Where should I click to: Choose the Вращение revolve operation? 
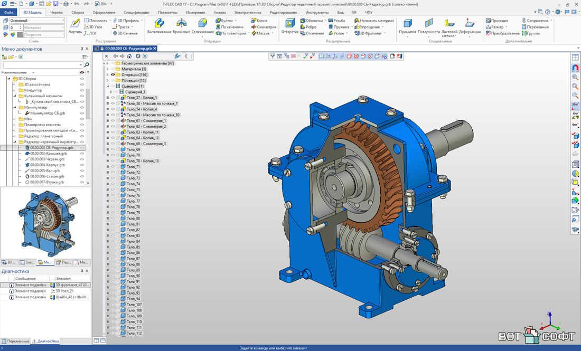coord(181,26)
